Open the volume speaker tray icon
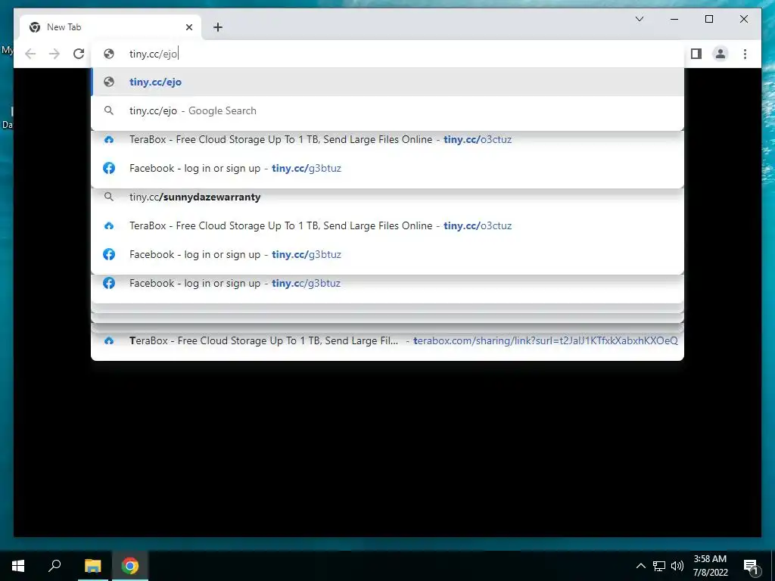This screenshot has width=775, height=581. point(677,566)
